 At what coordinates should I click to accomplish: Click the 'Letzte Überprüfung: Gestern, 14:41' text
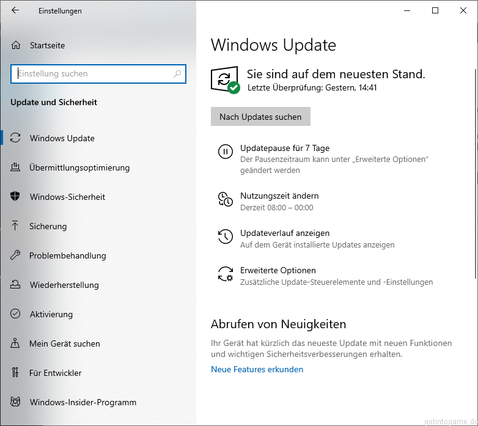312,88
